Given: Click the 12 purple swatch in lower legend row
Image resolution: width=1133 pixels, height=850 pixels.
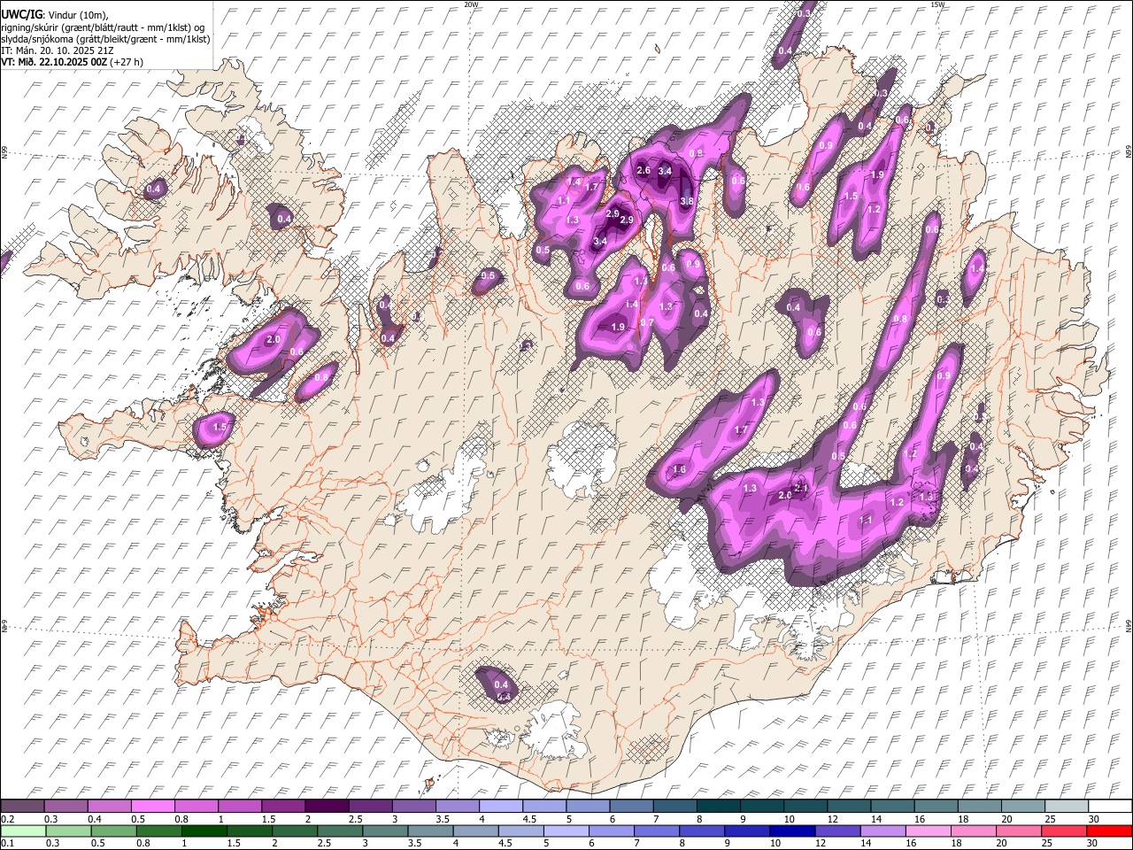Looking at the screenshot, I should tap(836, 831).
